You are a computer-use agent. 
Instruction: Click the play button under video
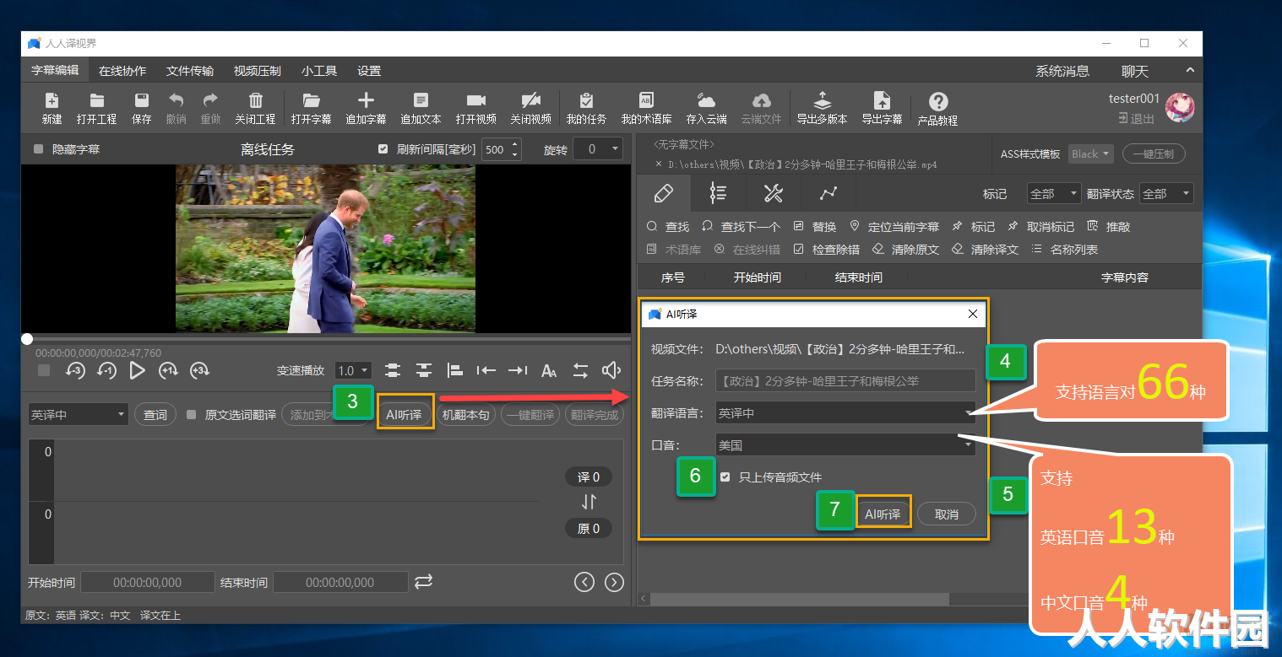[137, 370]
